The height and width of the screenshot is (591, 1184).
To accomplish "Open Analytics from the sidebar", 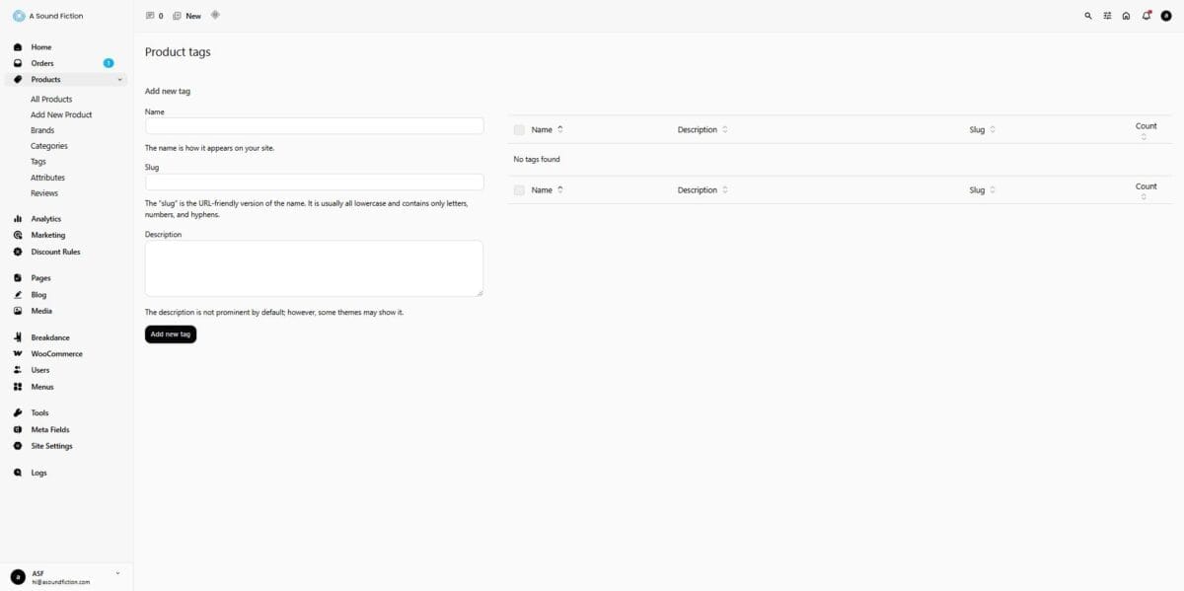I will point(45,219).
